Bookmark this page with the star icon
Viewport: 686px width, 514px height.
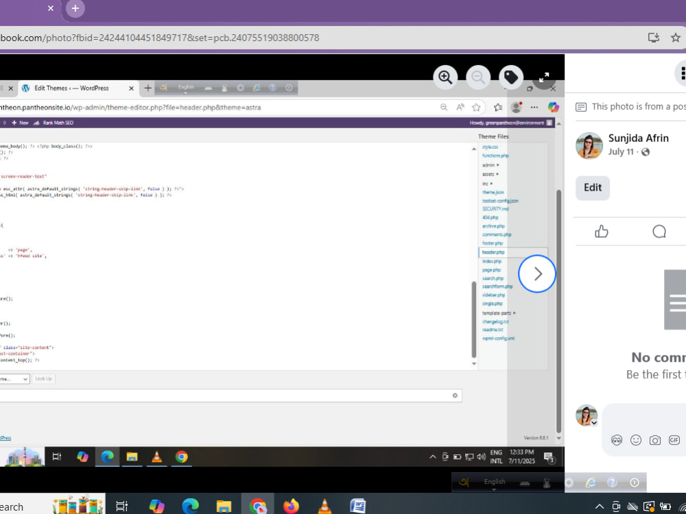(676, 38)
